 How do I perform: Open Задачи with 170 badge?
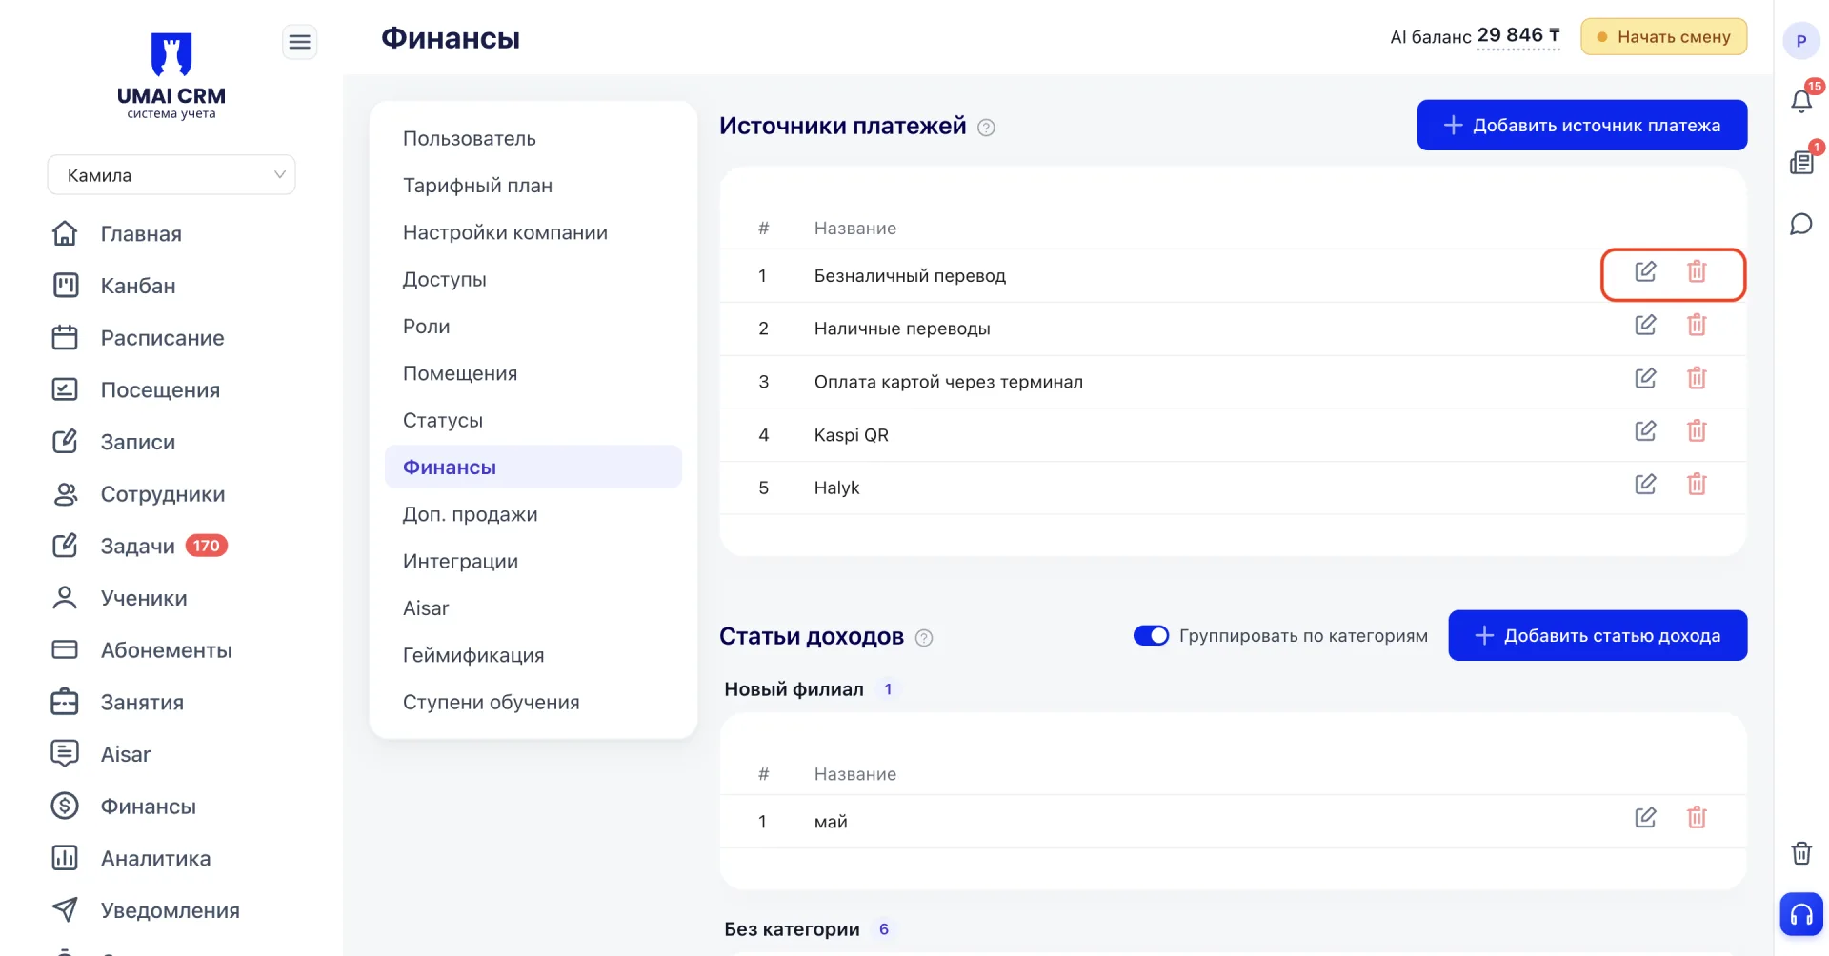click(138, 547)
